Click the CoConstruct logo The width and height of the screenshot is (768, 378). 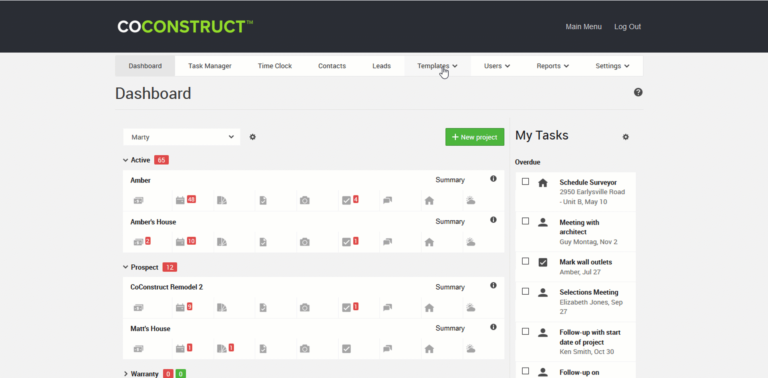(x=185, y=26)
